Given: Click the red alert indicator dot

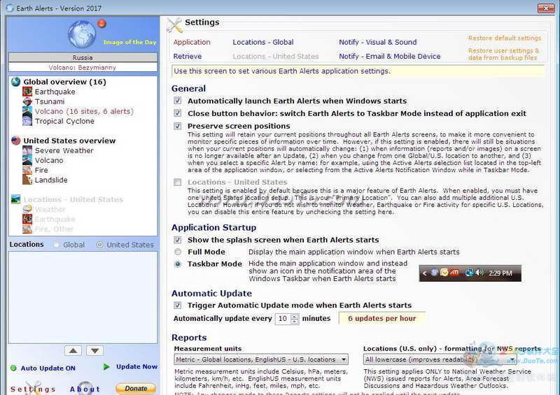Looking at the screenshot, I should [x=101, y=24].
